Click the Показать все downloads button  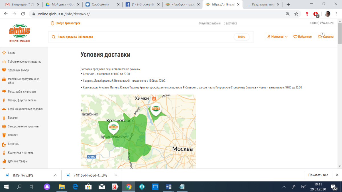(318, 175)
